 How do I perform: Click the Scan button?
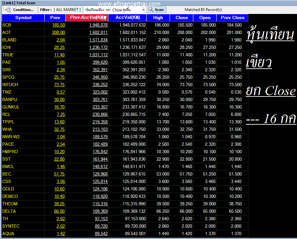click(x=157, y=10)
